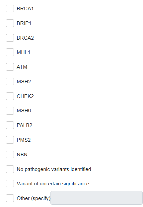
Task: Check No pathogenic variants identified
Action: point(10,169)
